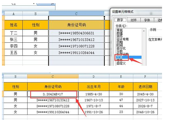Select column F header above 退休日期
The image size is (171, 120).
pyautogui.click(x=145, y=76)
